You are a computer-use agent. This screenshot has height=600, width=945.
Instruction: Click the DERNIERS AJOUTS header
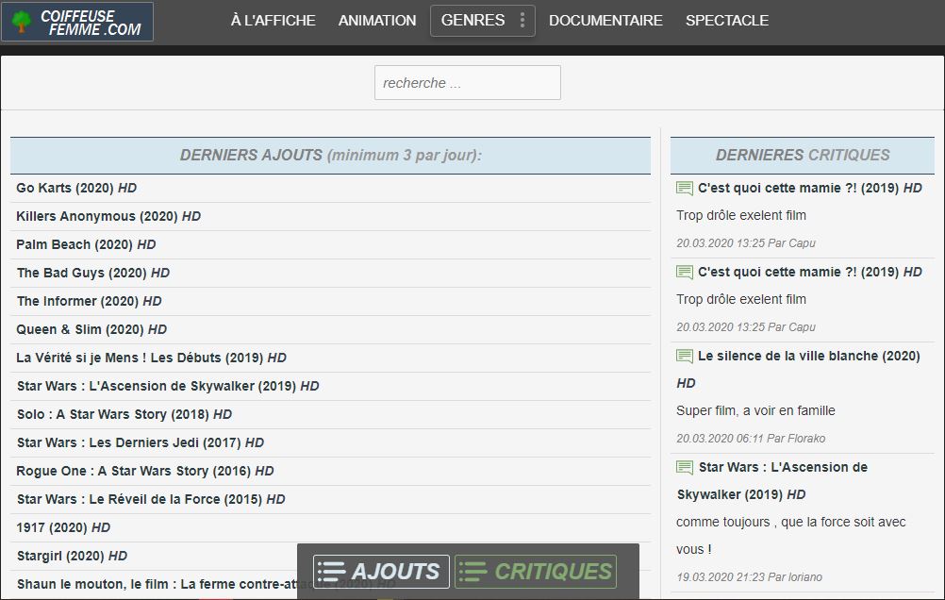330,156
